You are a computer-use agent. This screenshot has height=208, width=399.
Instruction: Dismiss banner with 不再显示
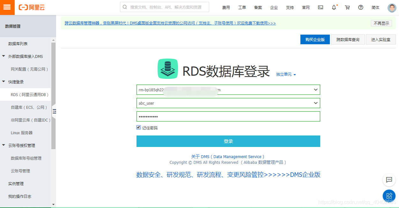pyautogui.click(x=381, y=23)
